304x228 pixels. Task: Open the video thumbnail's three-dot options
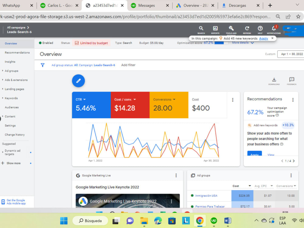(171, 202)
